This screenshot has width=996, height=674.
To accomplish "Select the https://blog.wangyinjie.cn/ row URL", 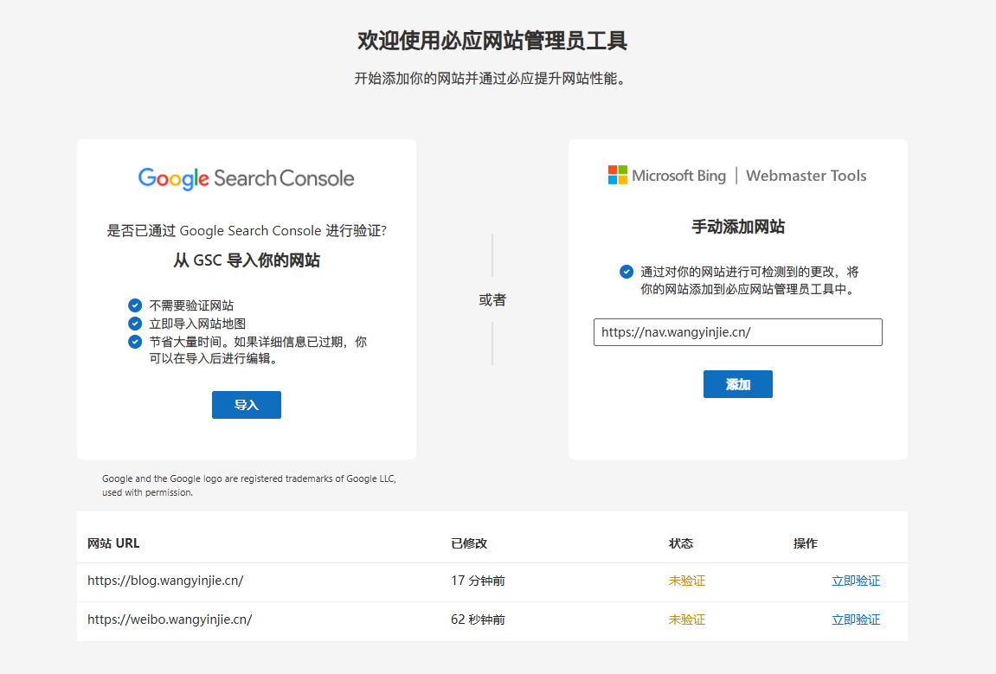I will click(x=165, y=581).
